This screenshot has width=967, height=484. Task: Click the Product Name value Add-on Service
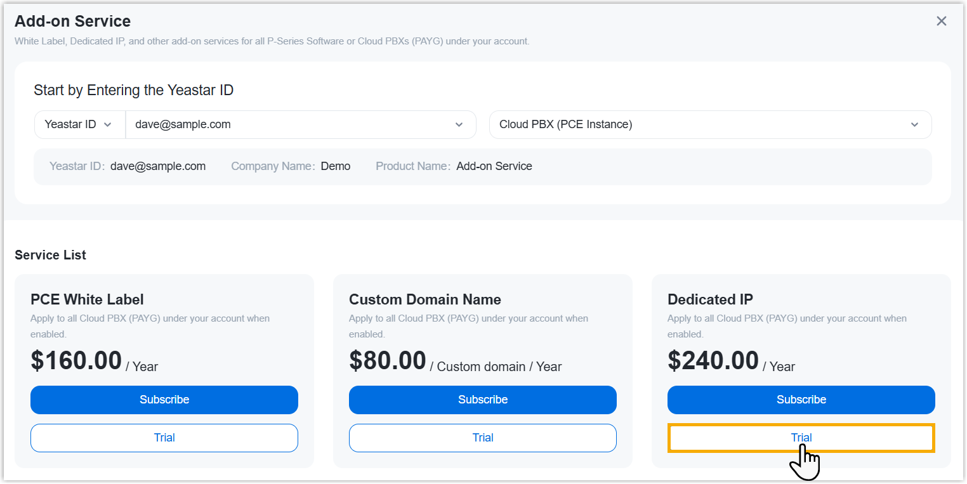point(494,166)
